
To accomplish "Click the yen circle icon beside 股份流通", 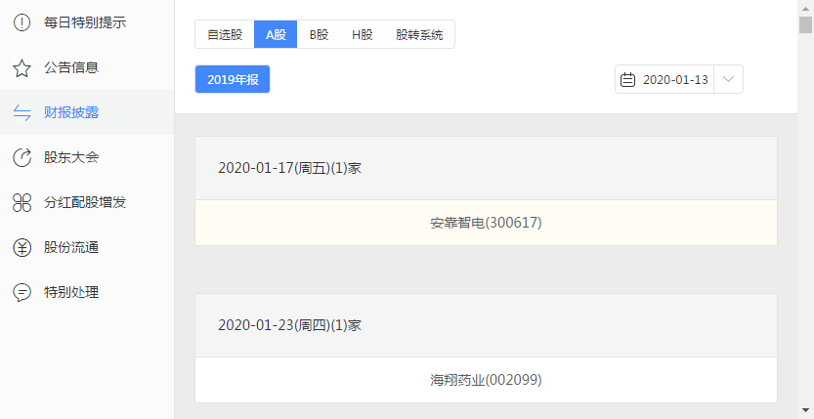I will point(21,247).
